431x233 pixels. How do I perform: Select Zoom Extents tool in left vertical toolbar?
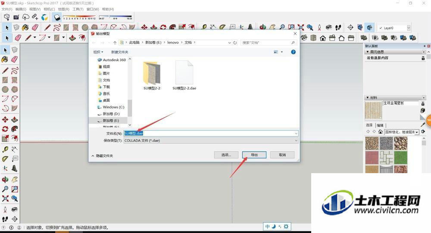[5, 199]
